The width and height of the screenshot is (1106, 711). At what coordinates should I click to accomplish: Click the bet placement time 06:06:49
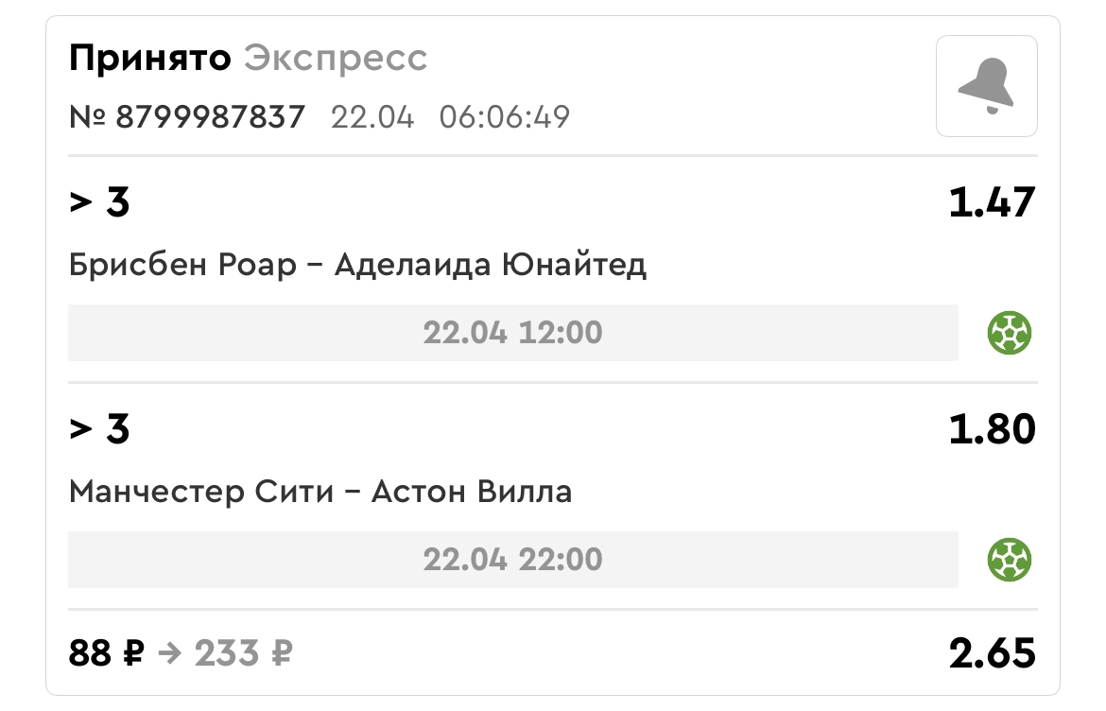pyautogui.click(x=504, y=117)
